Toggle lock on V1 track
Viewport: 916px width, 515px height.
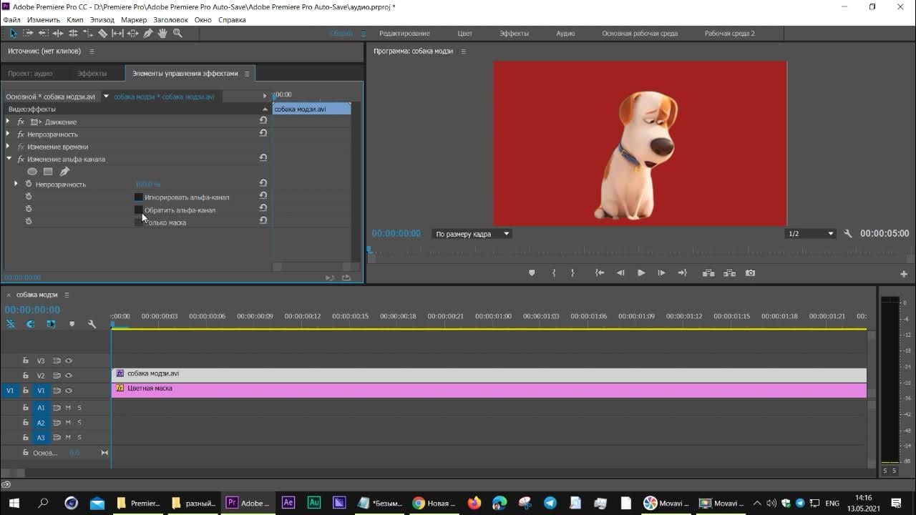tap(26, 391)
